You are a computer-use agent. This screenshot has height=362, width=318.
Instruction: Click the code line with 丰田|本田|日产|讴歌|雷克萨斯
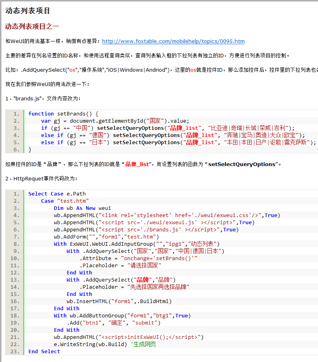pyautogui.click(x=178, y=142)
